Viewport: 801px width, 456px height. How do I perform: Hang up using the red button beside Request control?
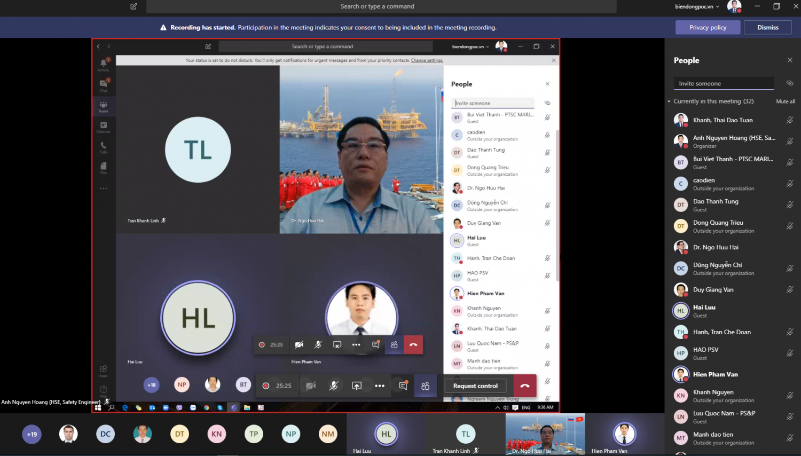point(525,386)
